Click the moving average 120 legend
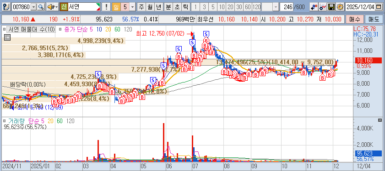The height and width of the screenshot is (171, 385). (x=128, y=30)
